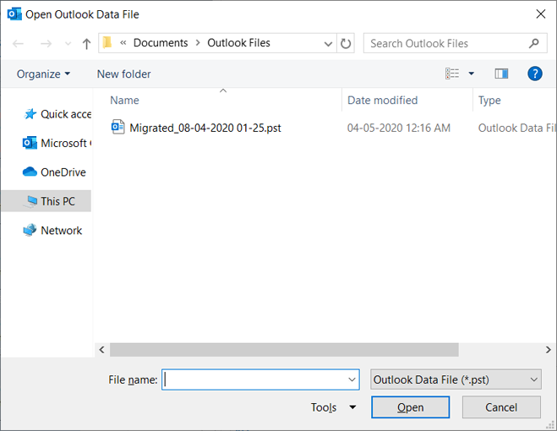Screen dimensions: 557x431
Task: Close the Open Outlook Data File dialog
Action: 541,14
